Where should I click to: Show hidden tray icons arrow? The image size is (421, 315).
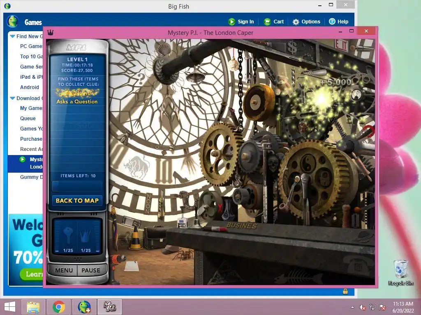[x=352, y=307]
